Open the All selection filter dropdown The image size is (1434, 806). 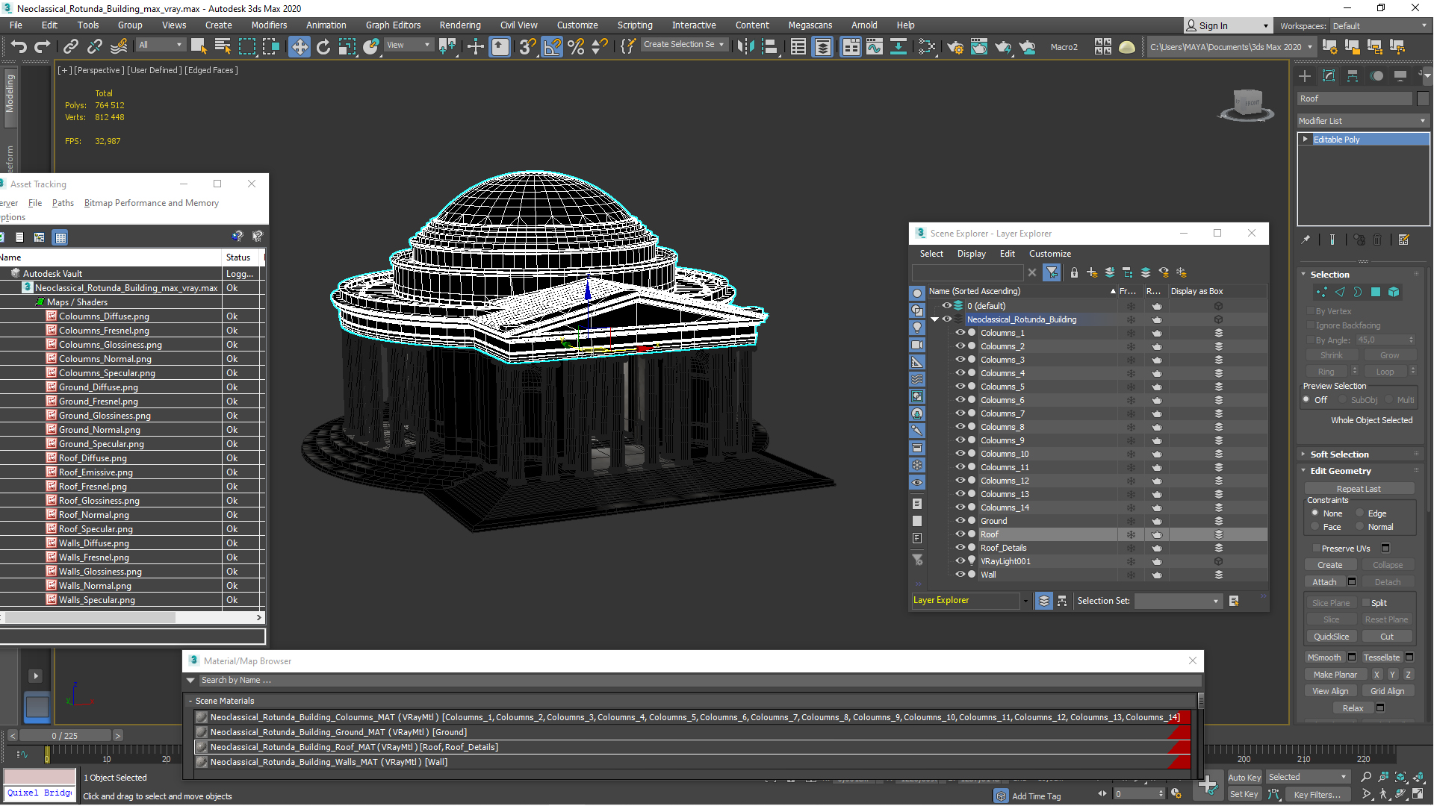point(160,45)
